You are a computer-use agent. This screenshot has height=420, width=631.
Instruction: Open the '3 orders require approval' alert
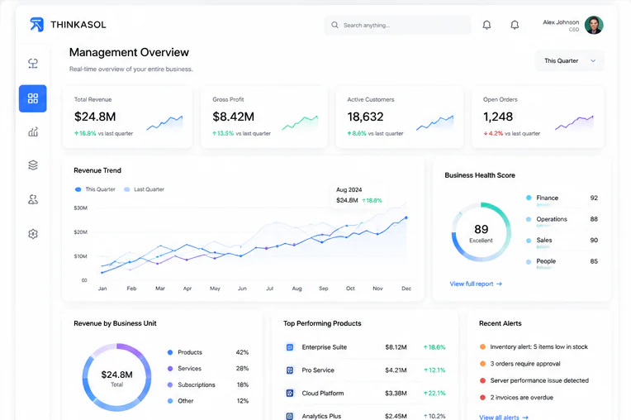click(525, 364)
